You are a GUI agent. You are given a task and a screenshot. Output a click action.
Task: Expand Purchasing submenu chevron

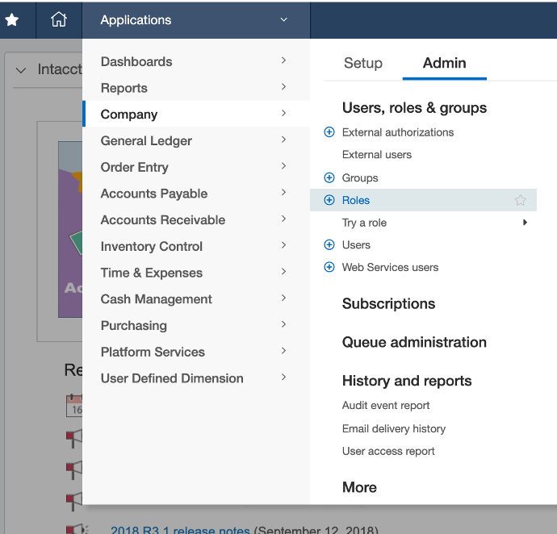(283, 324)
